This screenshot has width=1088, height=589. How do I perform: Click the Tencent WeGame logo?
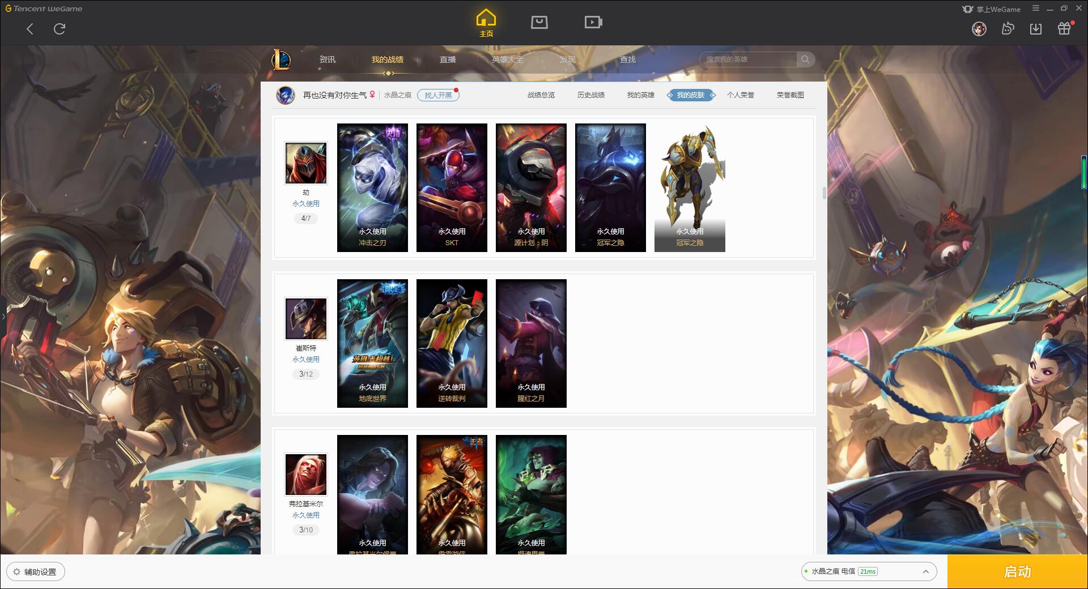[44, 8]
